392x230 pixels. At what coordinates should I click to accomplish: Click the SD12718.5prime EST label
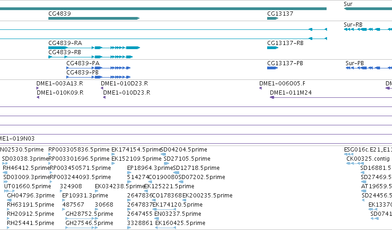pyautogui.click(x=196, y=168)
